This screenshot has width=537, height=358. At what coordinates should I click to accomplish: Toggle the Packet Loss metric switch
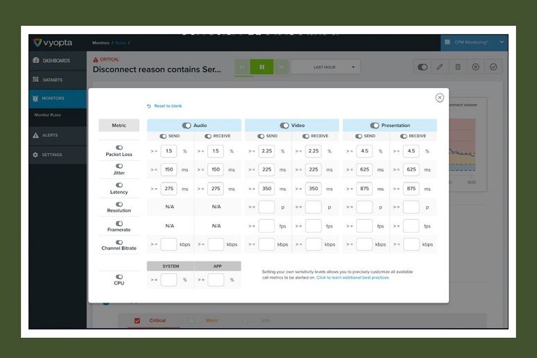(x=119, y=148)
